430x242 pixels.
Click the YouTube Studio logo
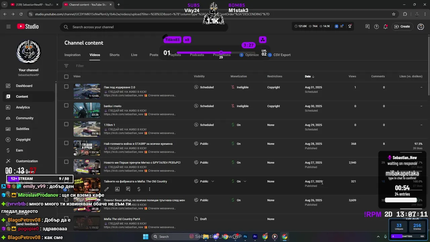[28, 27]
